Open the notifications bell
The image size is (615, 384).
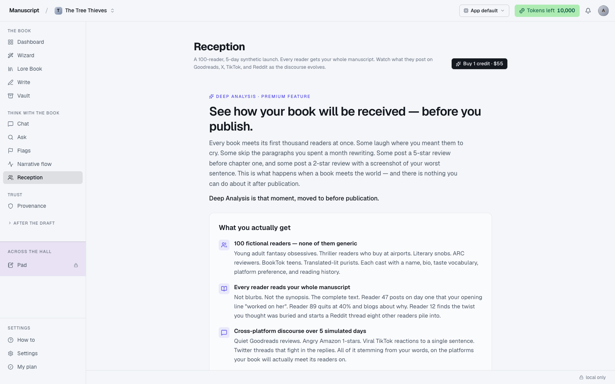click(x=588, y=11)
